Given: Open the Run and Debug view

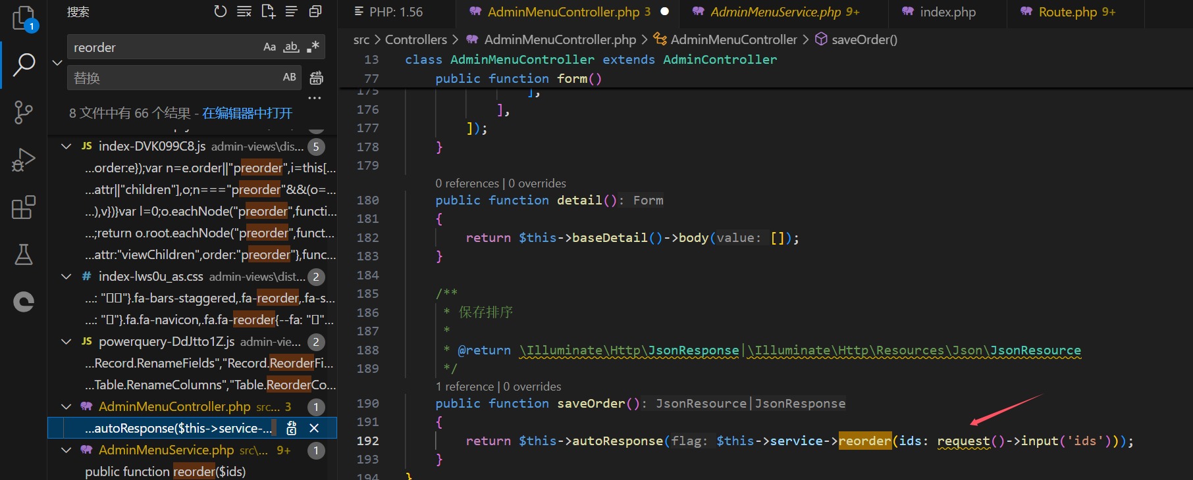Looking at the screenshot, I should [x=24, y=160].
